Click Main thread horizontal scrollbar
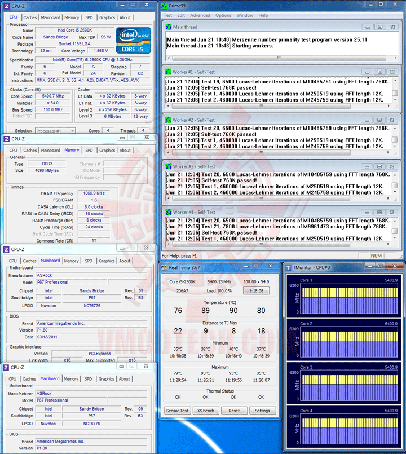The height and width of the screenshot is (454, 406). 281,58
